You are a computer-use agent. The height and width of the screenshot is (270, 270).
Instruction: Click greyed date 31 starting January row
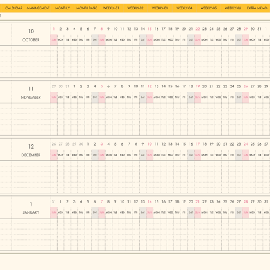[x=54, y=201]
